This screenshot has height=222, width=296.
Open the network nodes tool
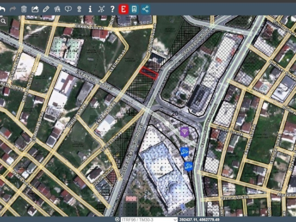click(x=101, y=9)
